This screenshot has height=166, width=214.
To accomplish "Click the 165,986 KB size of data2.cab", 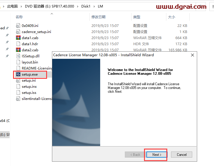I will tap(178, 50).
